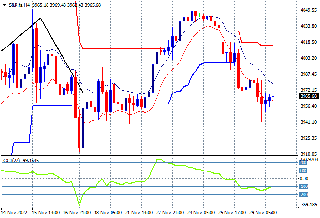Click the CCI 200 level label

coord(303,163)
